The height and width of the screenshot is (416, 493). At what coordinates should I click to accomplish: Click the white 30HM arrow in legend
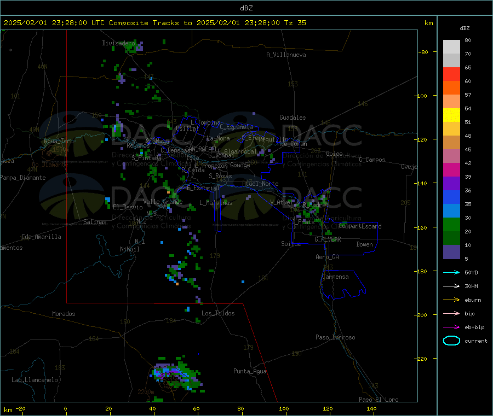(451, 286)
